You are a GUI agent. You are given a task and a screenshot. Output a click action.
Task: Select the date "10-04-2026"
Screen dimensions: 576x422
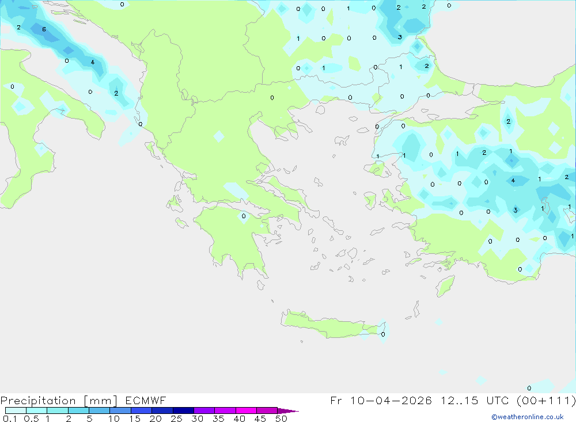pos(391,400)
